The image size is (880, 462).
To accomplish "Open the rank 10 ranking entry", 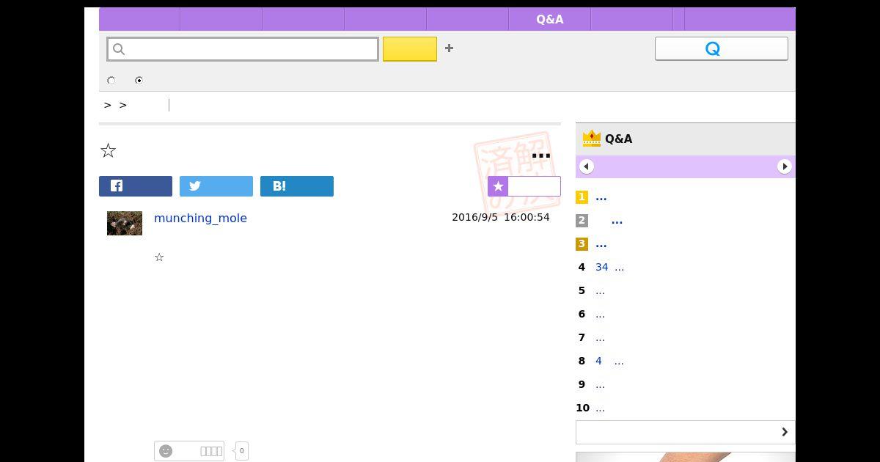I will [600, 408].
